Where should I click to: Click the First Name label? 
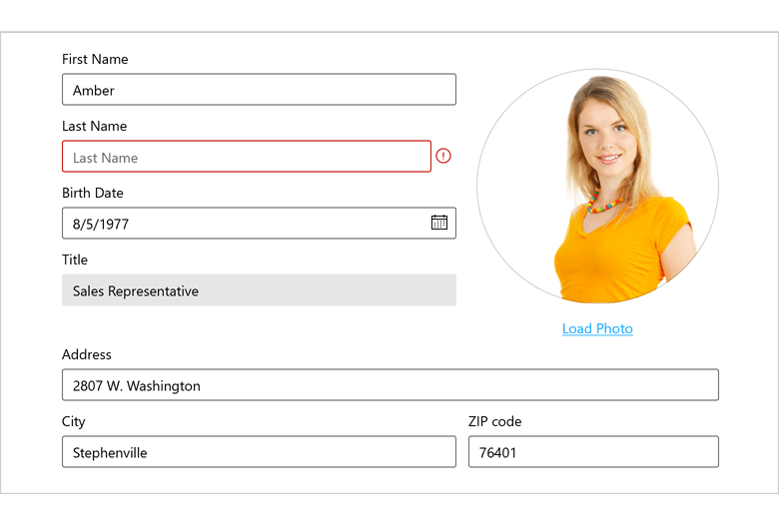(x=95, y=60)
